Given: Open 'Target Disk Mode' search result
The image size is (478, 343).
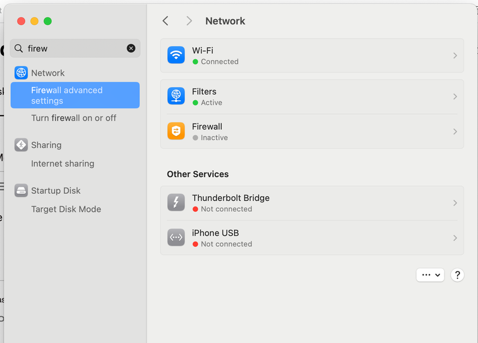Looking at the screenshot, I should coord(66,209).
